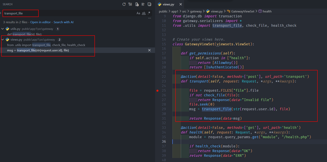This screenshot has height=162, width=327.
Task: Click the Open in editor link
Action: click(40, 22)
